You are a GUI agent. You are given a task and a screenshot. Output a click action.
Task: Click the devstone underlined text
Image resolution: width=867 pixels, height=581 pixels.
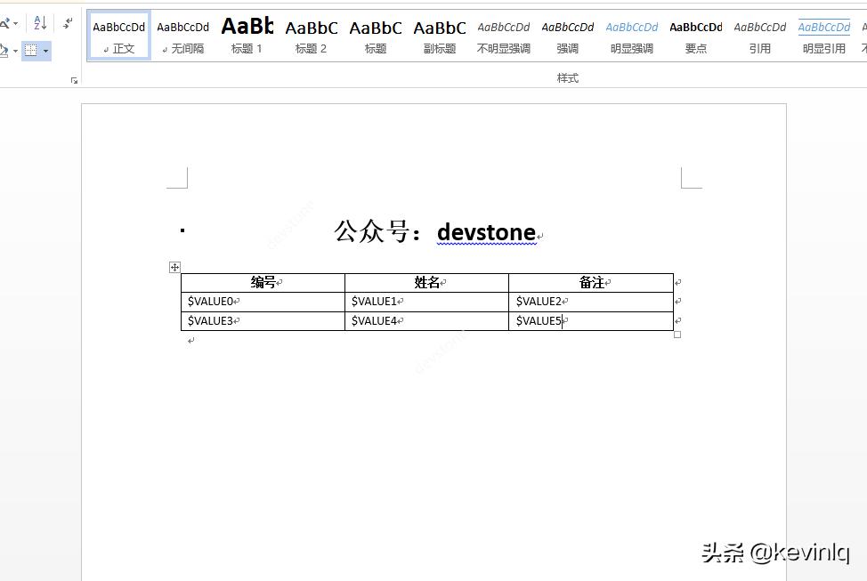click(x=486, y=232)
